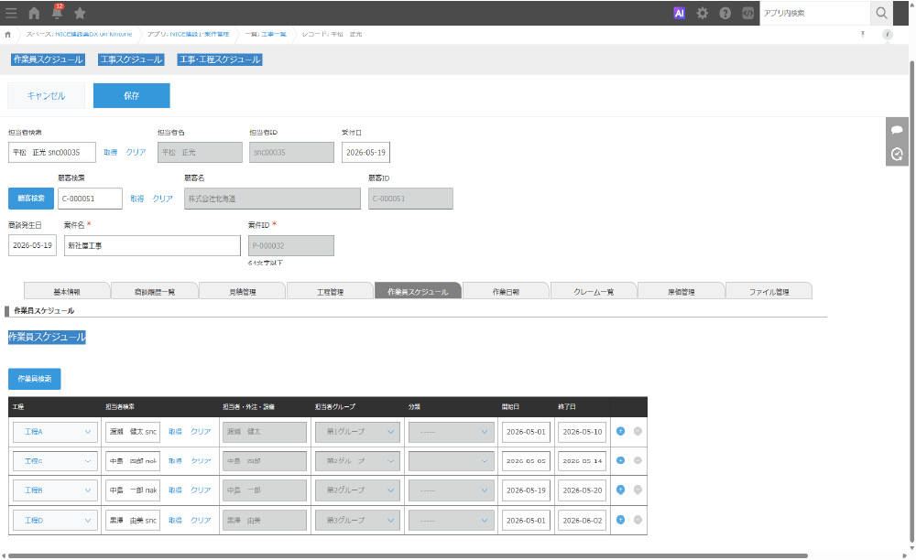Click the キャンセル button
916x560 pixels.
point(46,96)
